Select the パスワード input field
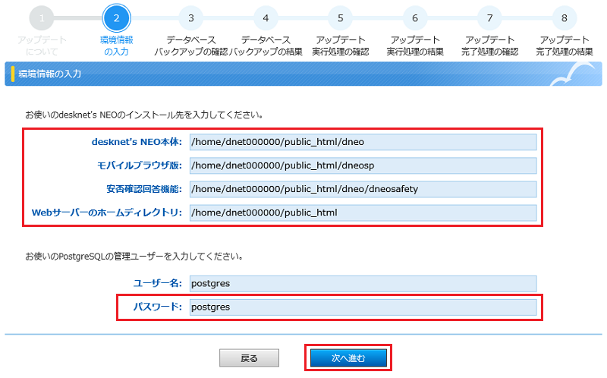This screenshot has height=378, width=607. tap(363, 307)
